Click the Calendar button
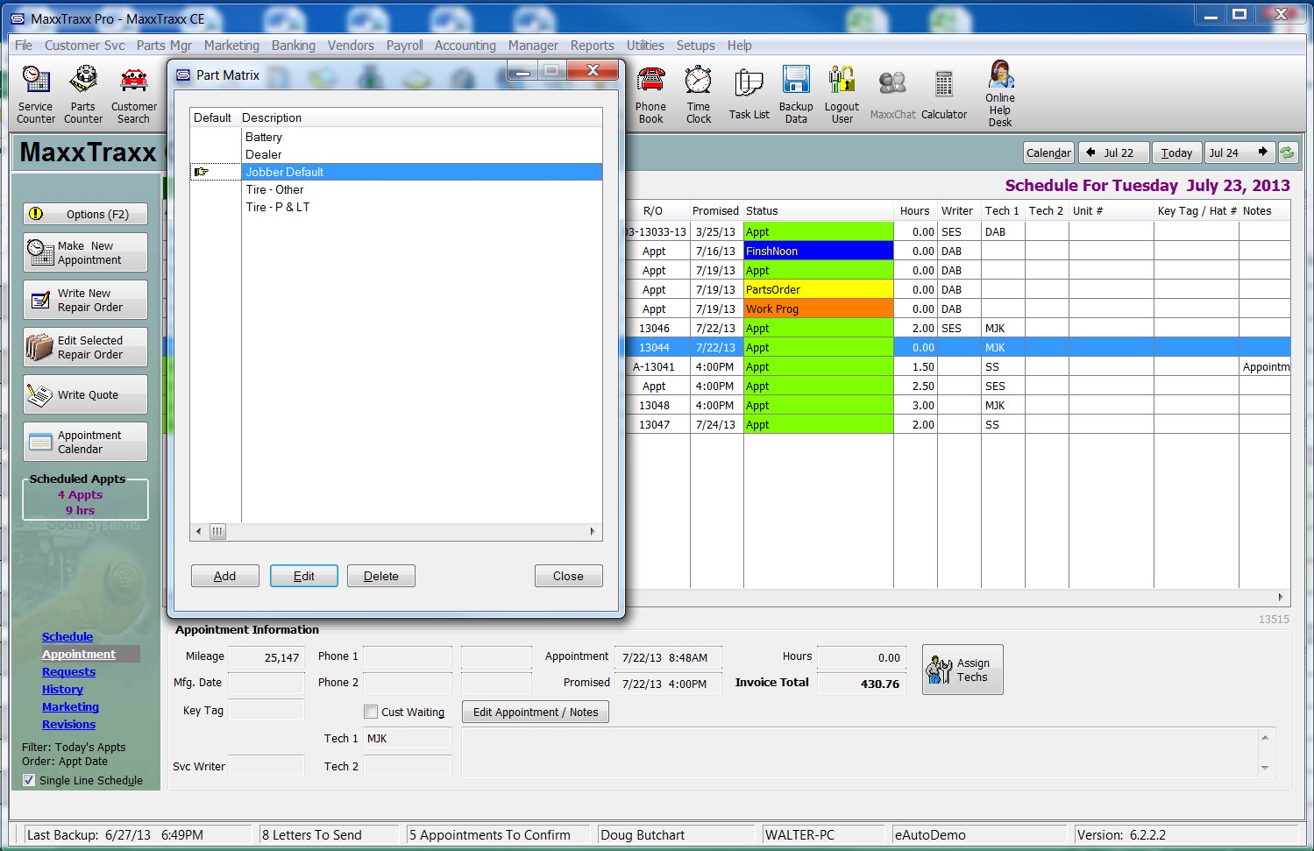1314x851 pixels. point(1048,152)
